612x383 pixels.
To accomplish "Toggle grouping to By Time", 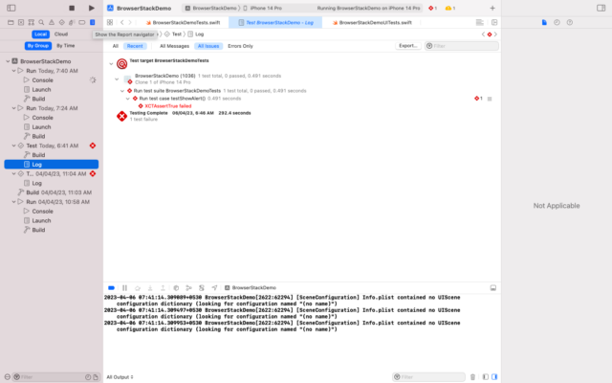I will tap(65, 45).
